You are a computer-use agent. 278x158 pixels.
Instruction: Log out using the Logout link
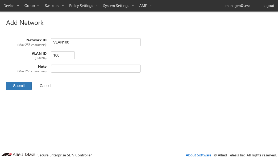(268, 6)
